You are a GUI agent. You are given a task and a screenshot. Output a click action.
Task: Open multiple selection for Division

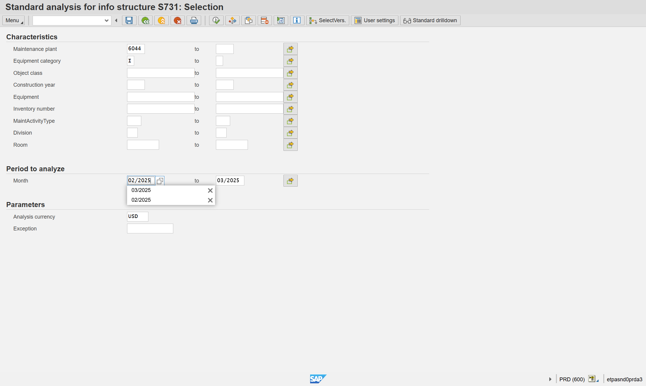(290, 133)
